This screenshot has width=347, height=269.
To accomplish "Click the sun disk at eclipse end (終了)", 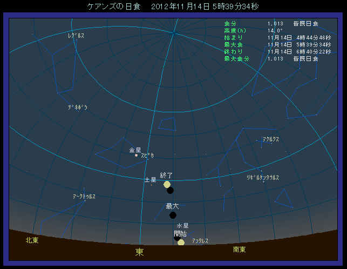I will pos(167,185).
